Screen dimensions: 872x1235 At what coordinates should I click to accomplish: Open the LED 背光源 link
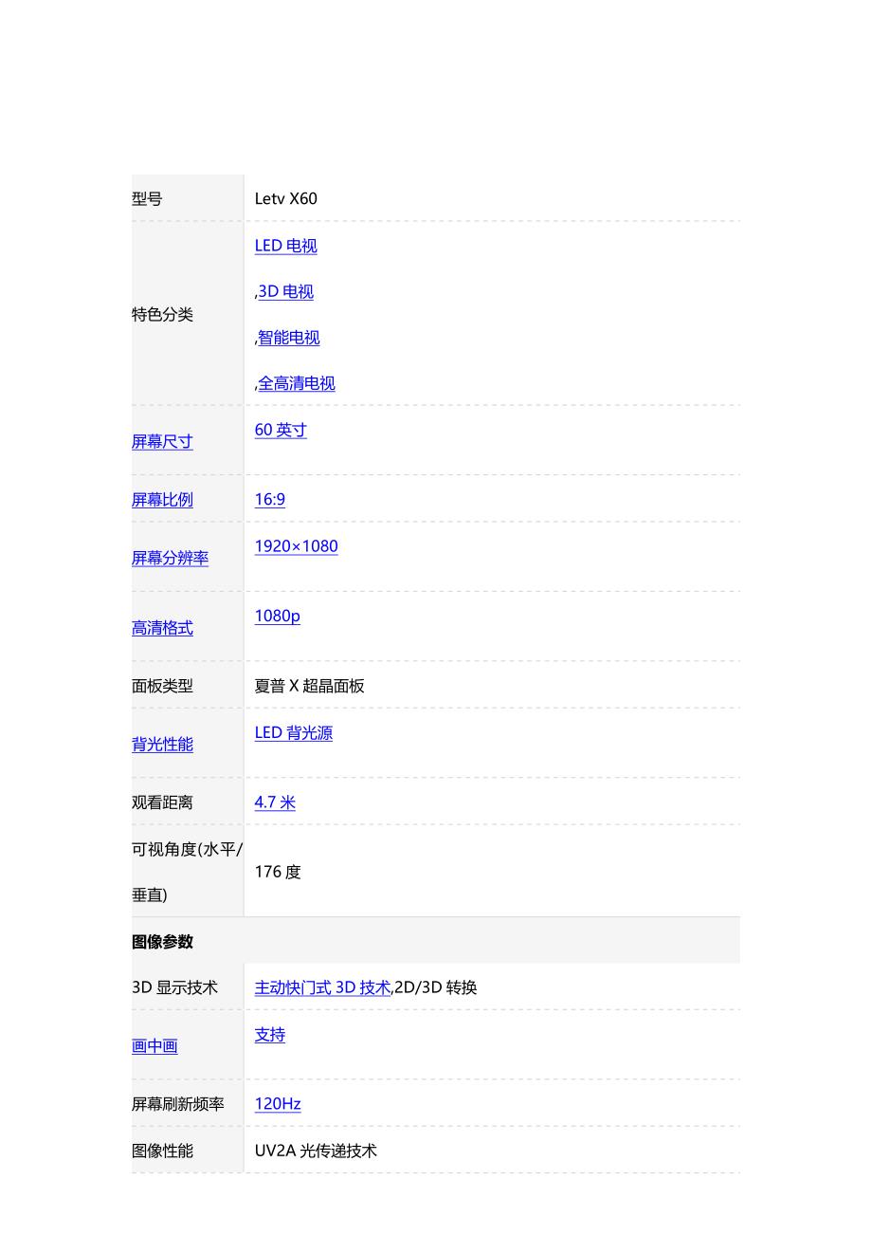294,733
